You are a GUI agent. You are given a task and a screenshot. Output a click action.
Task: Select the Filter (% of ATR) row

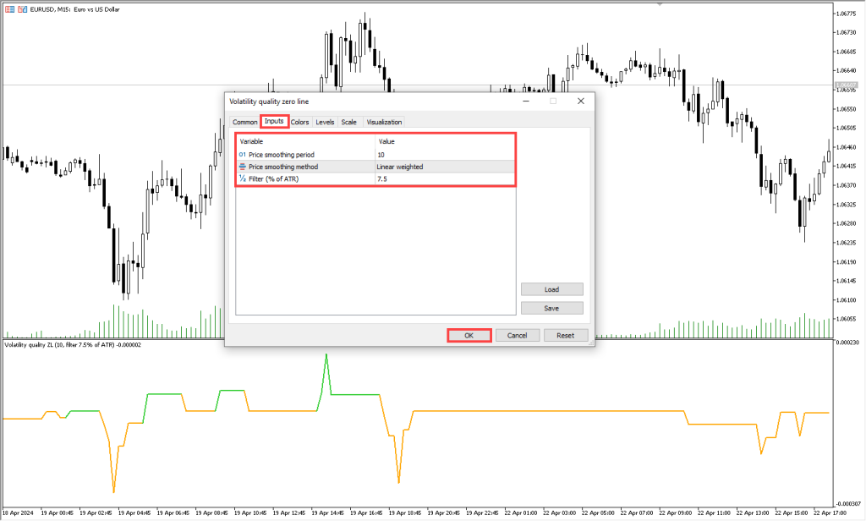click(x=375, y=179)
